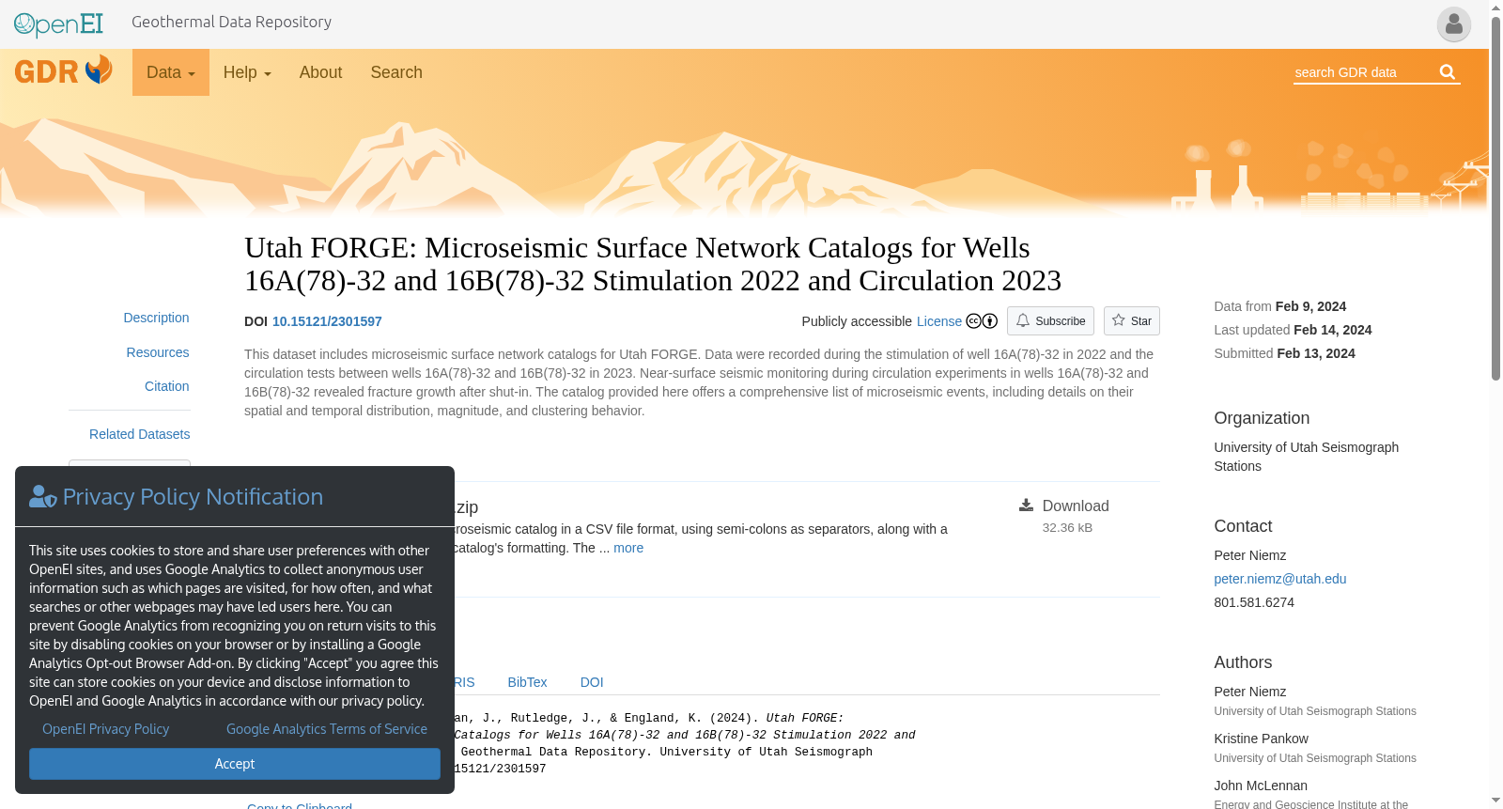Subscribe to this dataset
The image size is (1503, 809).
1050,321
